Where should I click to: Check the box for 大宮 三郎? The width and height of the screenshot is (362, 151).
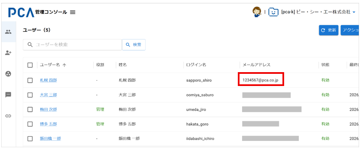point(30,95)
